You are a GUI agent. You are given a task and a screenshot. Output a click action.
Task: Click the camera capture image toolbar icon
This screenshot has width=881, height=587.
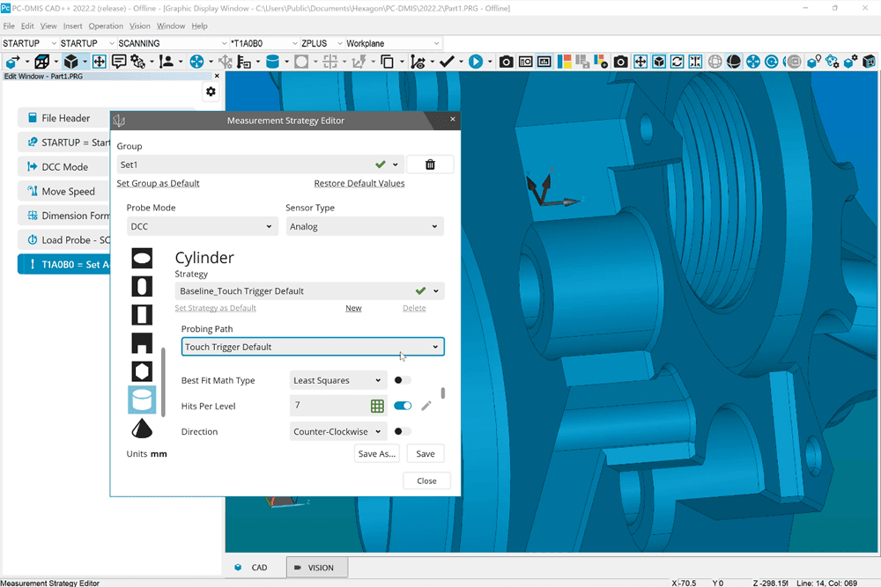(x=505, y=61)
